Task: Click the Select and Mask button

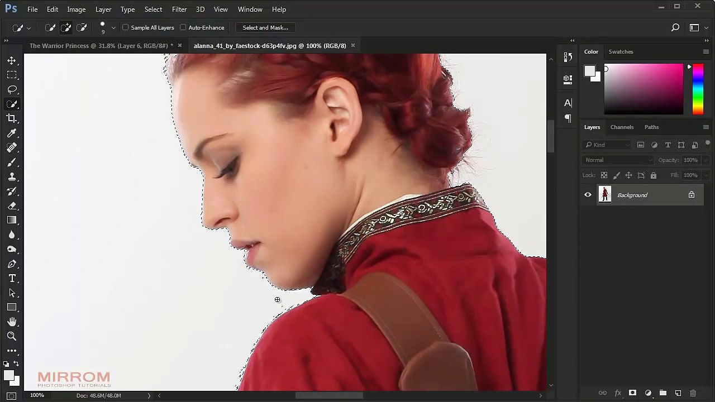Action: point(265,27)
